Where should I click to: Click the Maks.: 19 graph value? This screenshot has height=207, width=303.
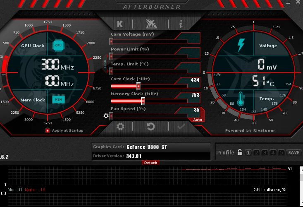click(x=35, y=190)
